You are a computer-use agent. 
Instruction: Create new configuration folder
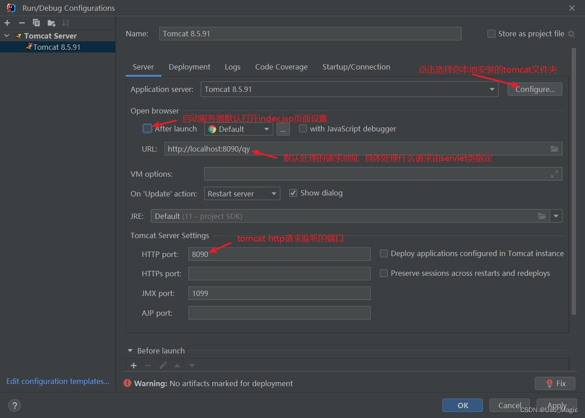[x=52, y=23]
